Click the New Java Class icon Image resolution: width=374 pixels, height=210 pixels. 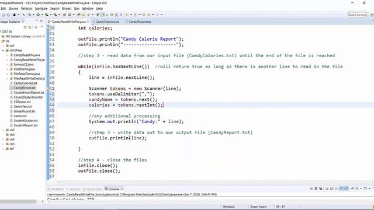click(x=70, y=15)
